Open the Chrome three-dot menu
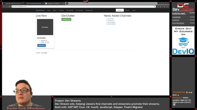Screen dimensions: 197x110 (167, 6)
